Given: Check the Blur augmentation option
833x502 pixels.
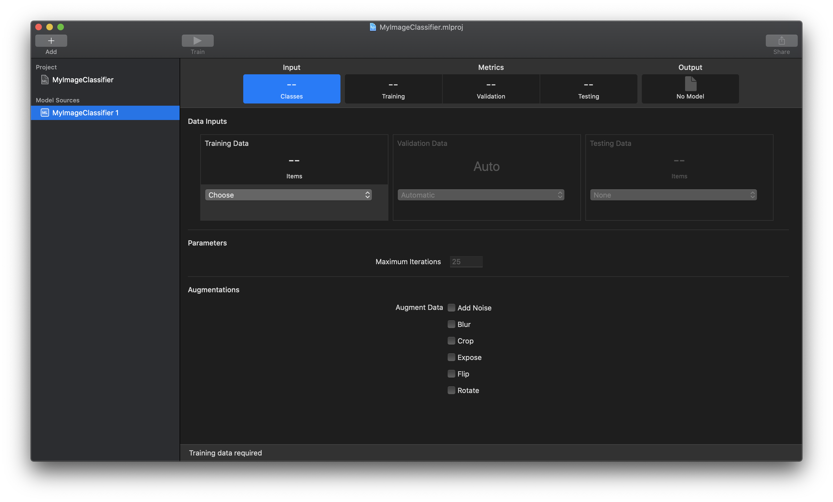Looking at the screenshot, I should [451, 324].
